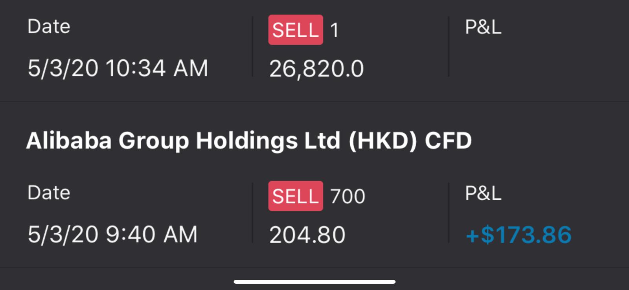Click the Date label above the 9:40 AM timestamp
The width and height of the screenshot is (629, 290).
pyautogui.click(x=49, y=193)
